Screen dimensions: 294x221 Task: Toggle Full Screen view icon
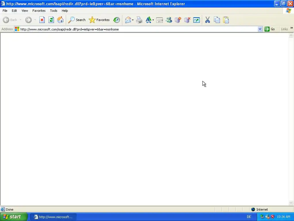click(196, 20)
